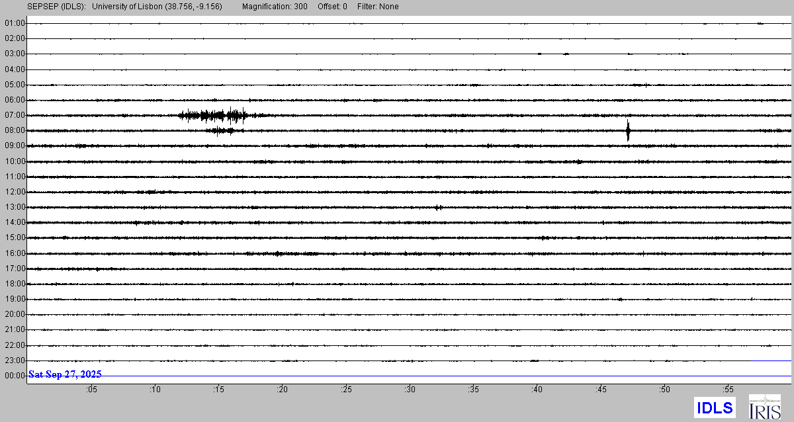The width and height of the screenshot is (794, 422).
Task: Select the 08:00 hour label
Action: click(x=15, y=131)
